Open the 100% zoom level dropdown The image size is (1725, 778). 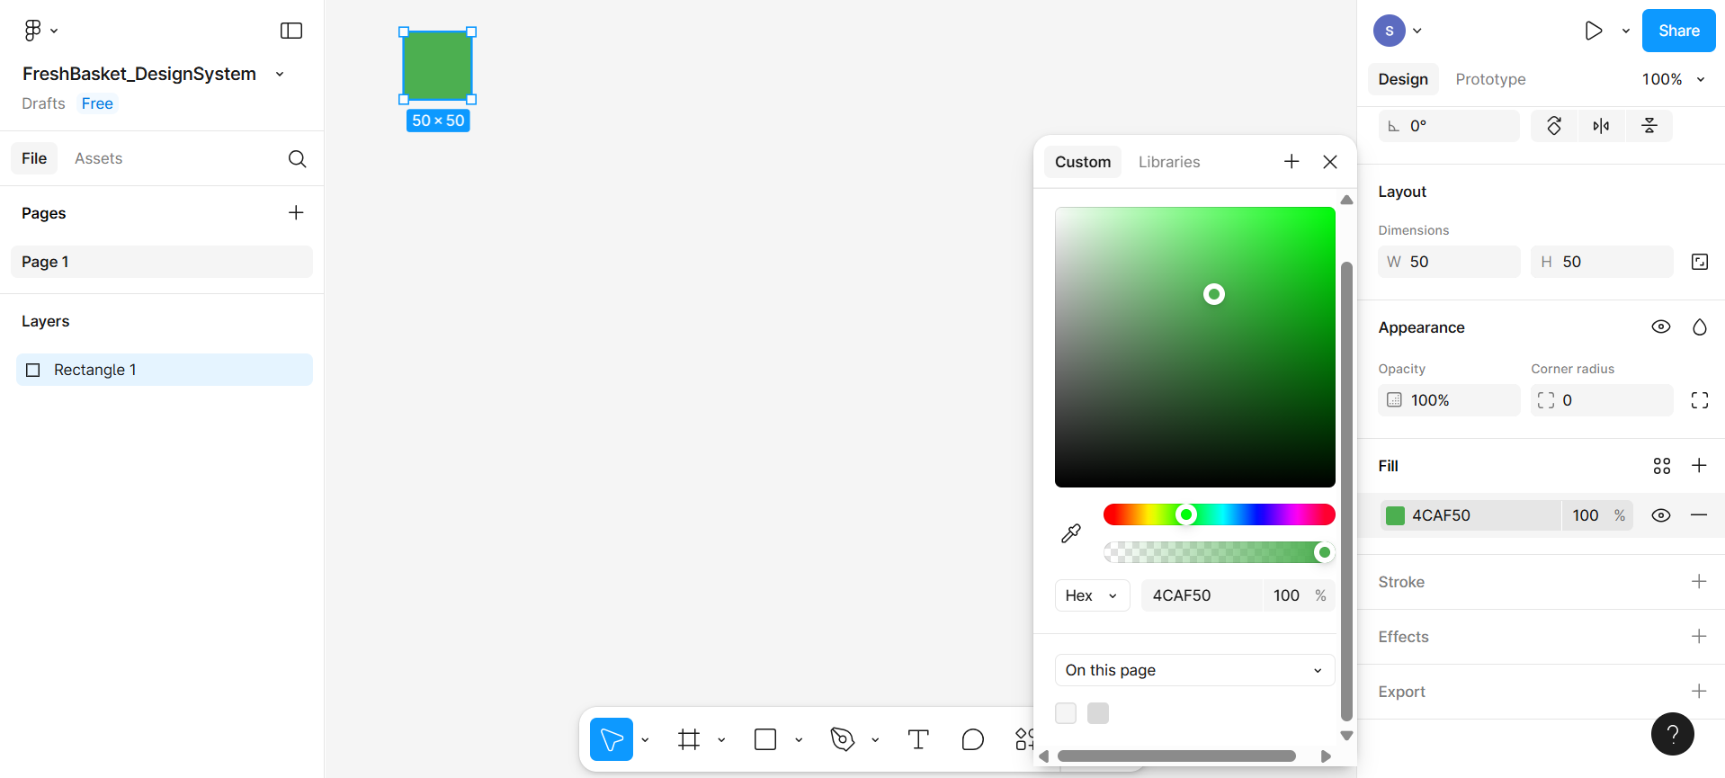click(x=1673, y=79)
